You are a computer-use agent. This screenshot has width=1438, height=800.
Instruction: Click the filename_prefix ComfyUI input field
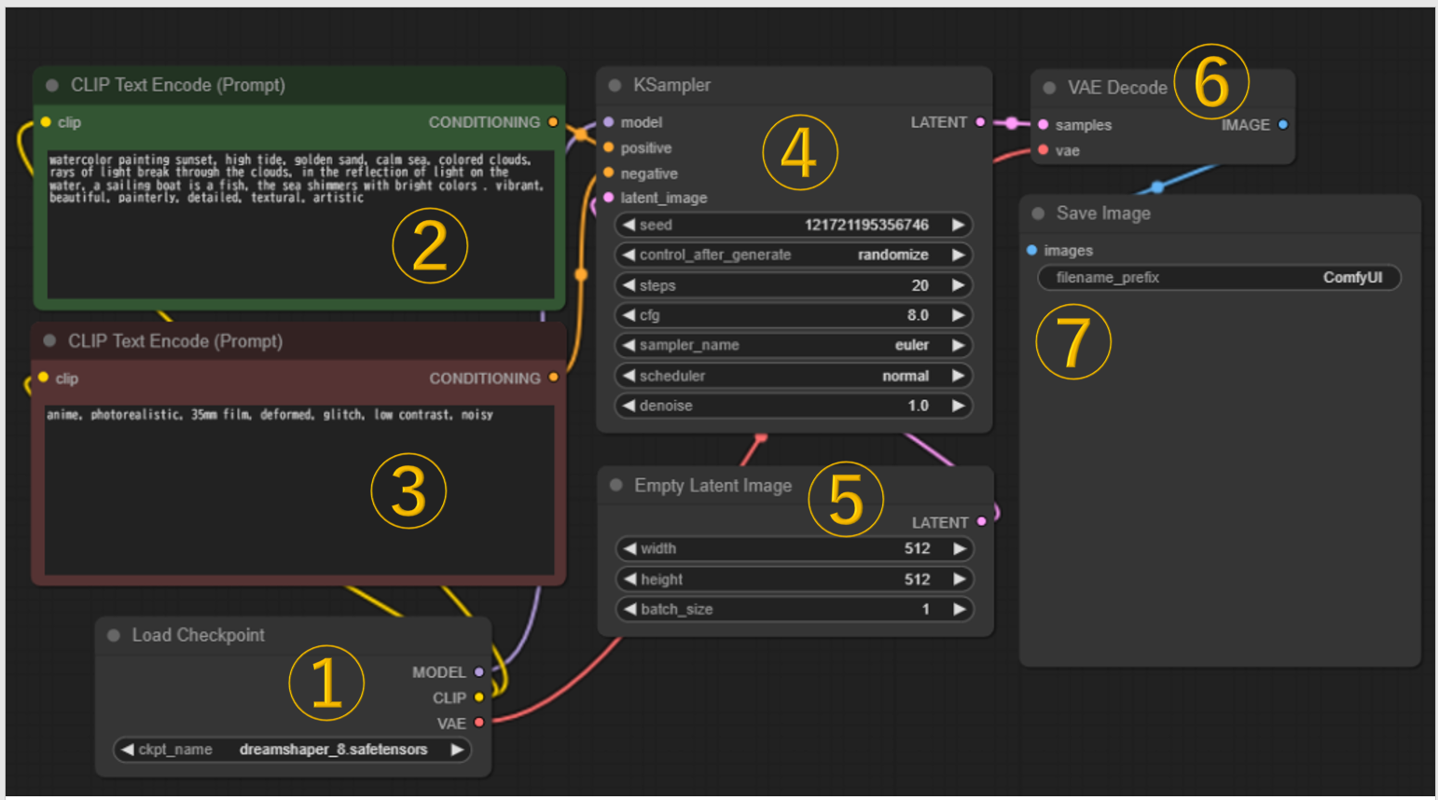coord(1218,278)
